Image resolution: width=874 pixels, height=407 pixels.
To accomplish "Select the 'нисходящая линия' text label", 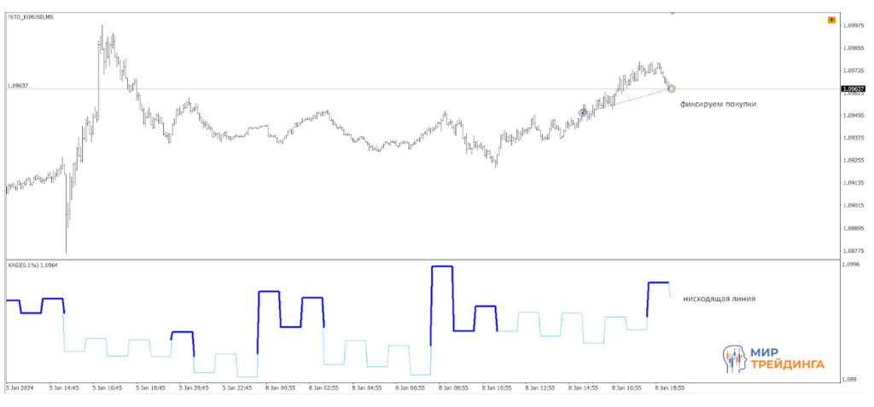I will (719, 299).
